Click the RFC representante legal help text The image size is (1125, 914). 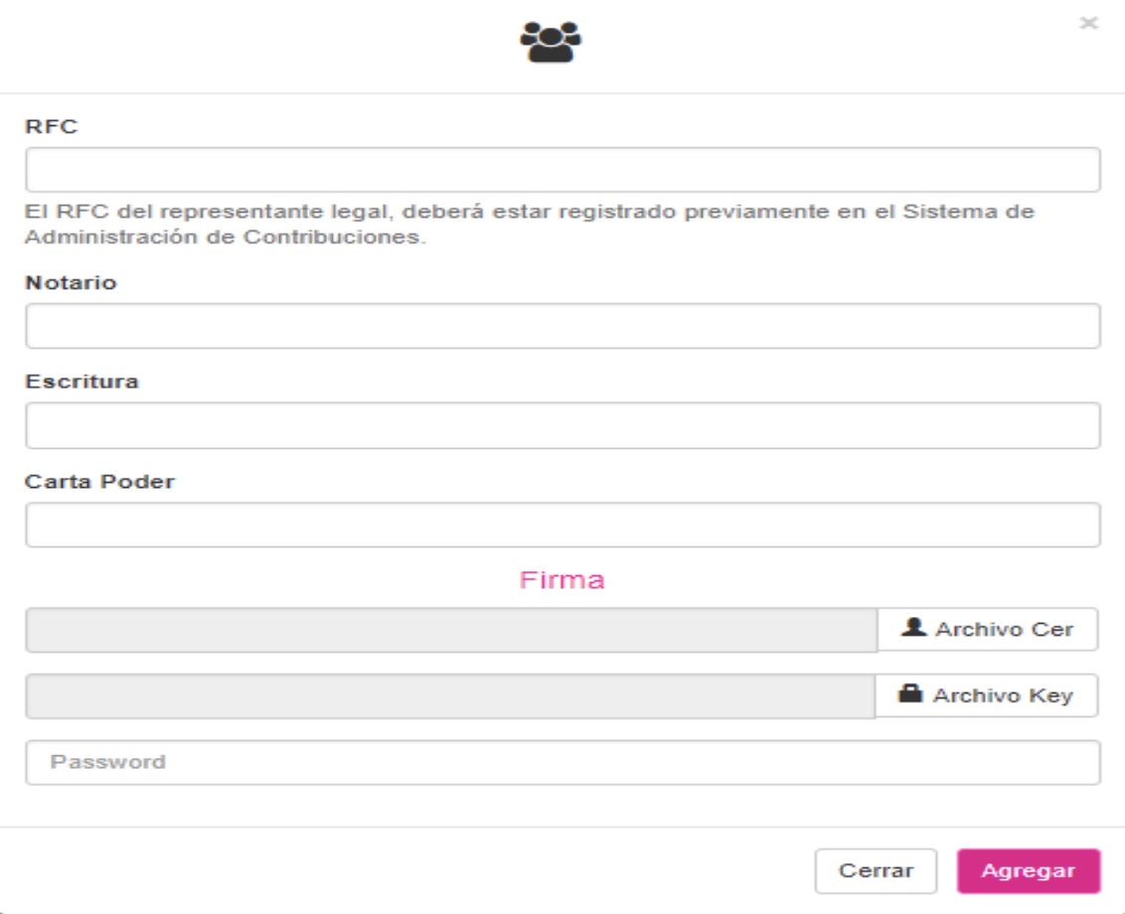coord(530,224)
